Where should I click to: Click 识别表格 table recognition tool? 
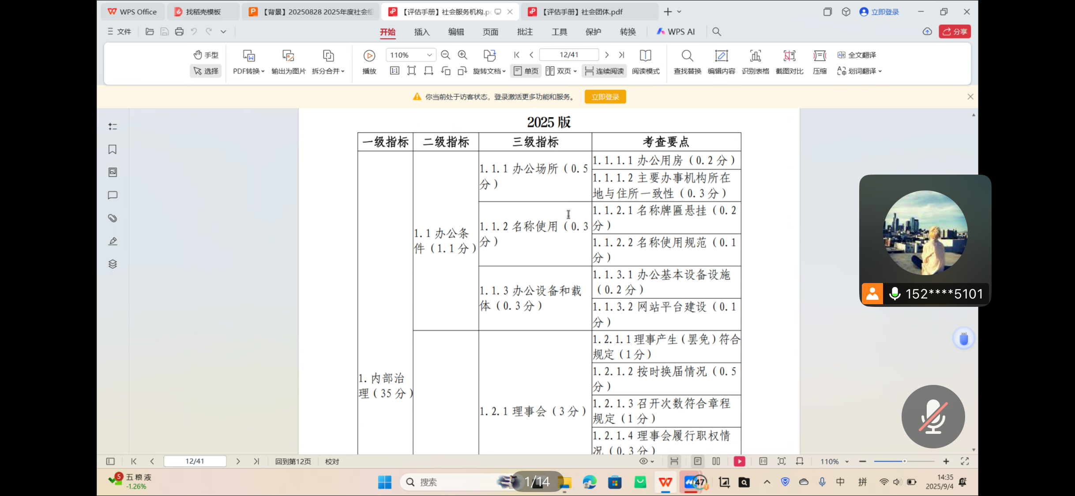pos(755,62)
